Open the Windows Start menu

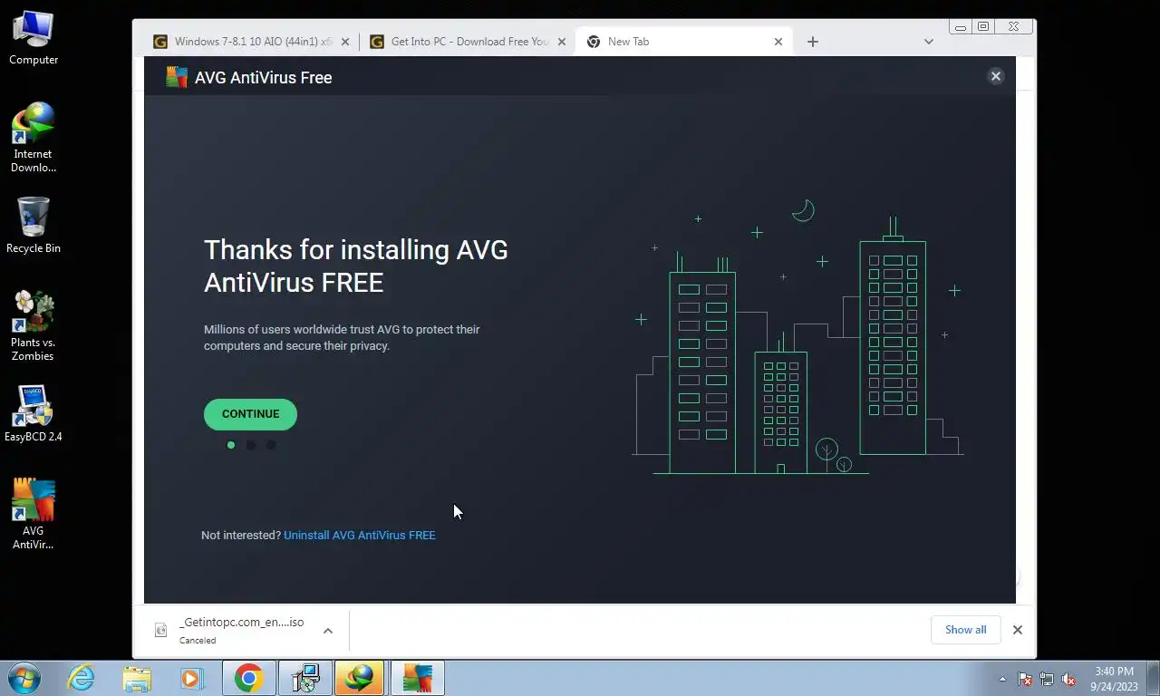coord(24,678)
